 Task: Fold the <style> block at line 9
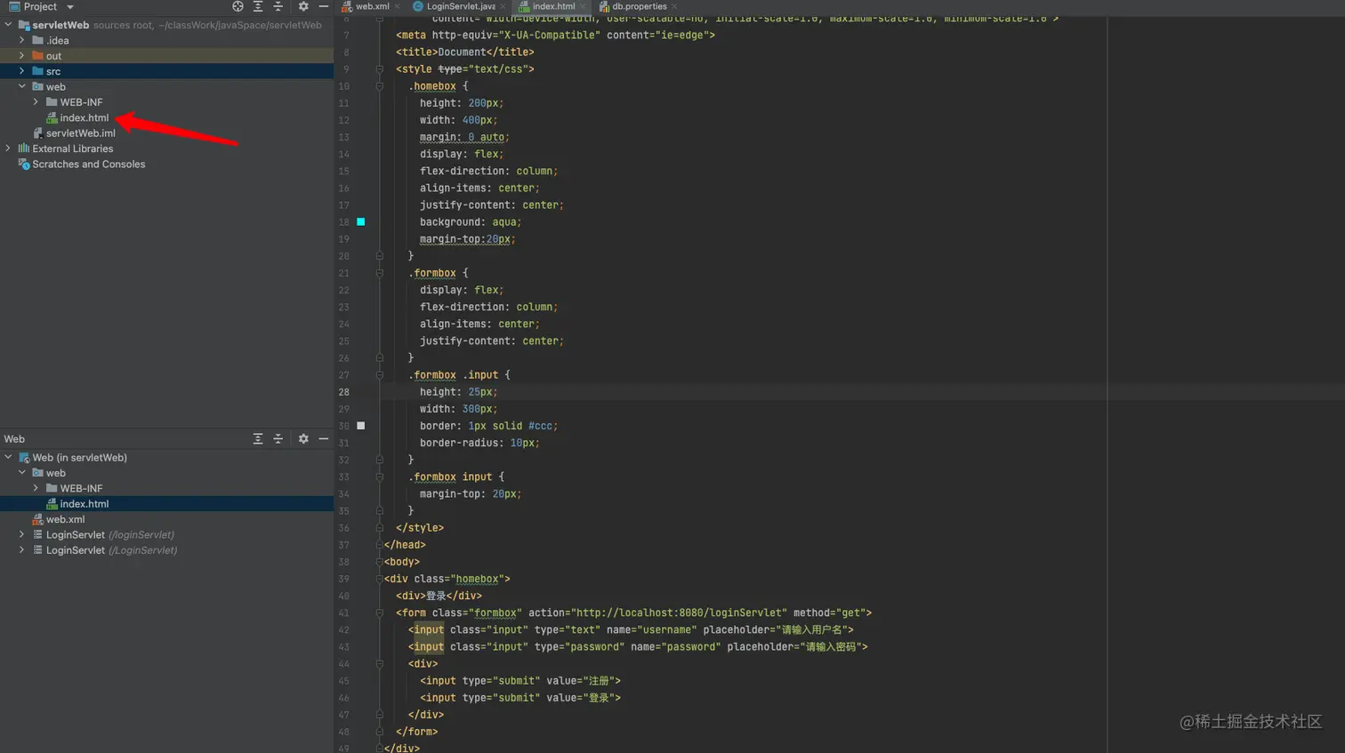380,69
